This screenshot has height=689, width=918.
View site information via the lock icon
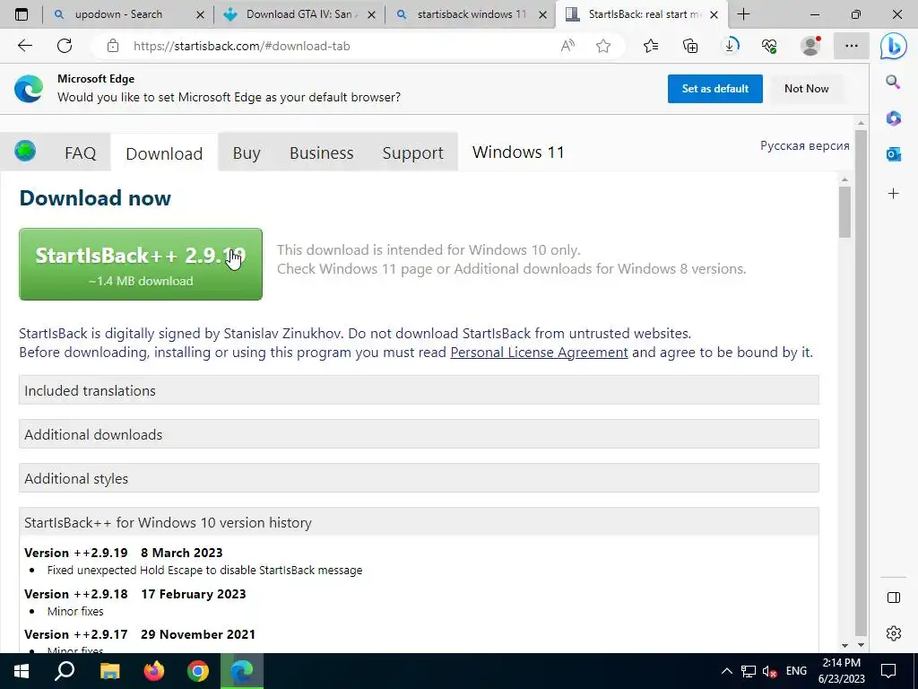[112, 46]
